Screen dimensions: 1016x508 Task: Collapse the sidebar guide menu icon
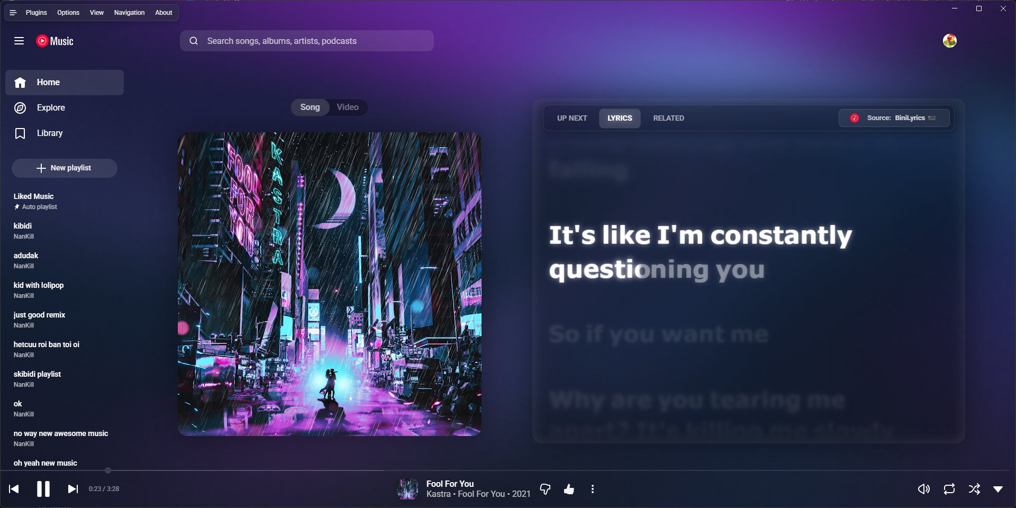19,41
